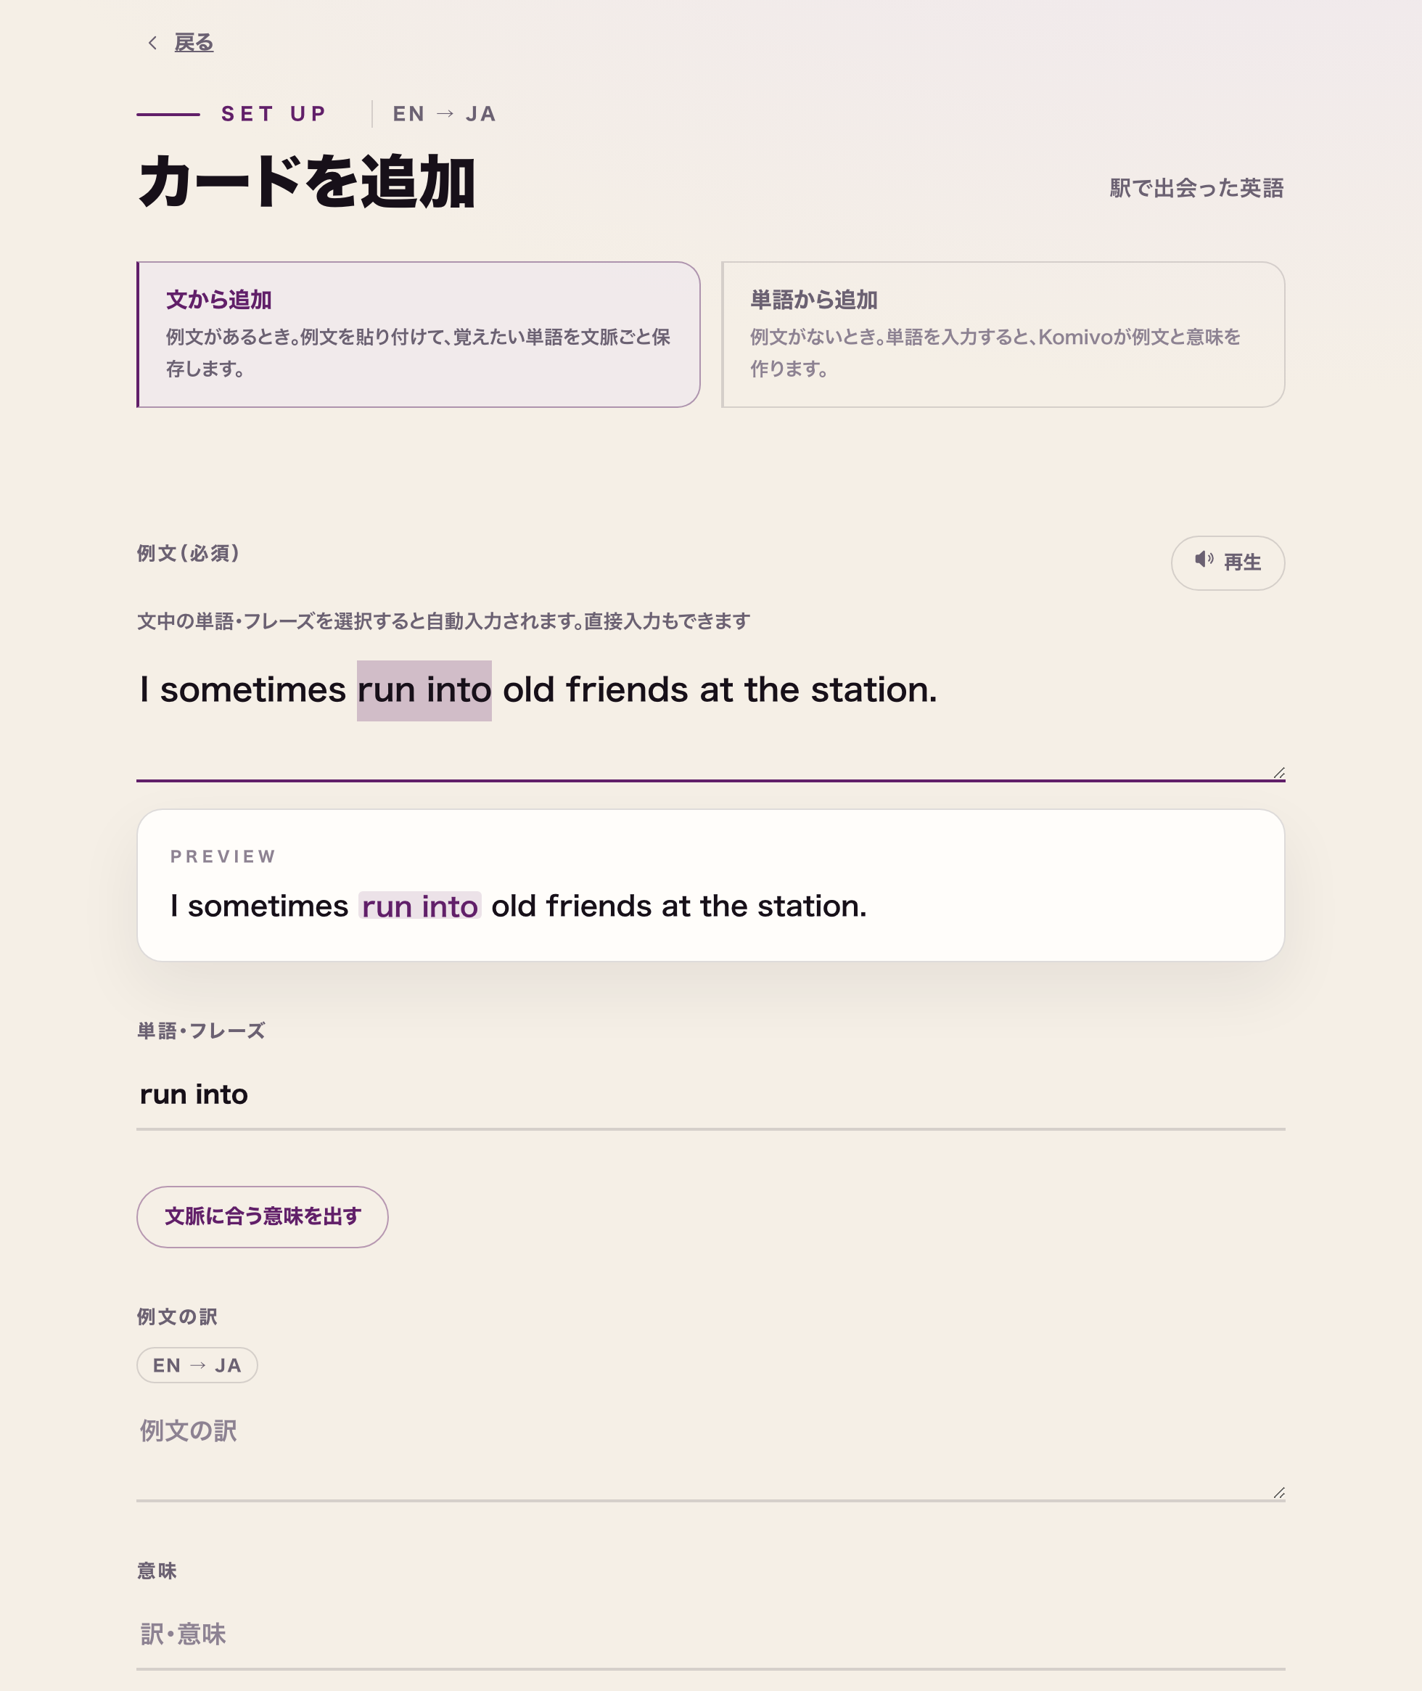Click the speaker icon in 再生 button

(1204, 559)
